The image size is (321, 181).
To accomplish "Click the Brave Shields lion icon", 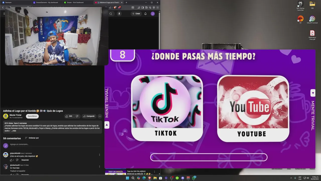I will 115,8.
